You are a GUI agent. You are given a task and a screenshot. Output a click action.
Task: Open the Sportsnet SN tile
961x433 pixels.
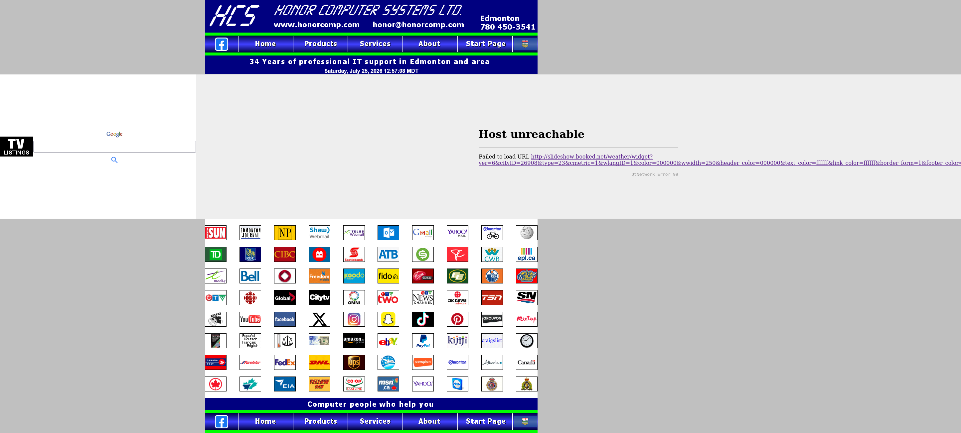point(527,298)
